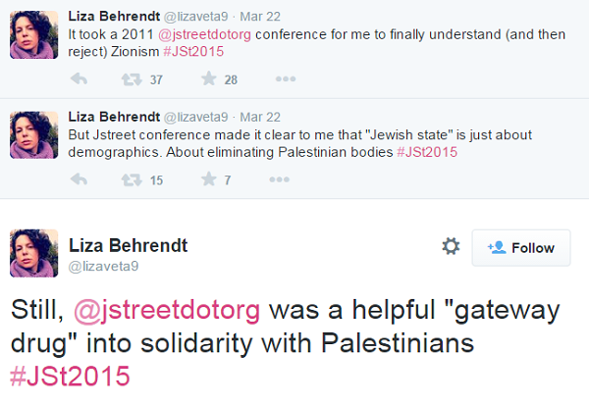Open the Mar 22 timestamp of first tweet

260,17
